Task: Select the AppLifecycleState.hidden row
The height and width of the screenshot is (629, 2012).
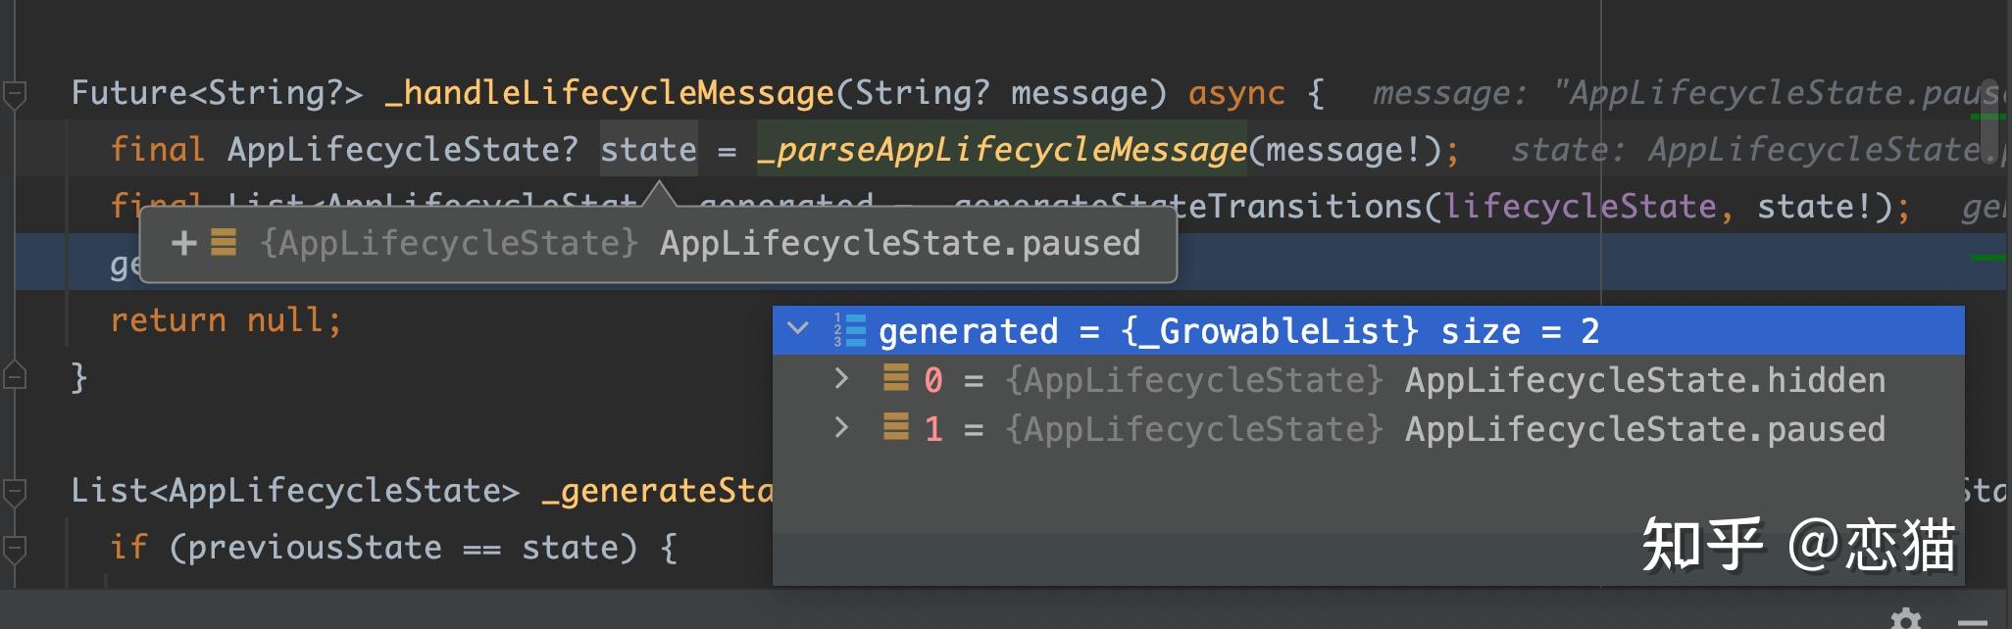Action: tap(1368, 380)
